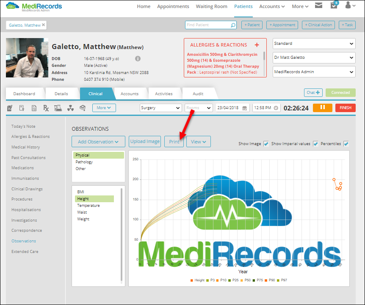Click the clock time picker icon
This screenshot has width=365, height=305.
coord(276,108)
